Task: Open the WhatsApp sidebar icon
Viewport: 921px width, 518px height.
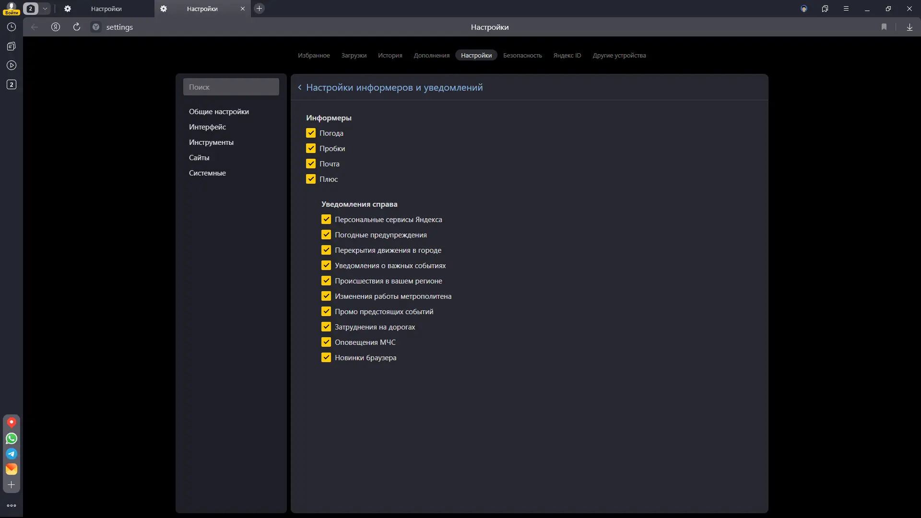Action: point(12,438)
